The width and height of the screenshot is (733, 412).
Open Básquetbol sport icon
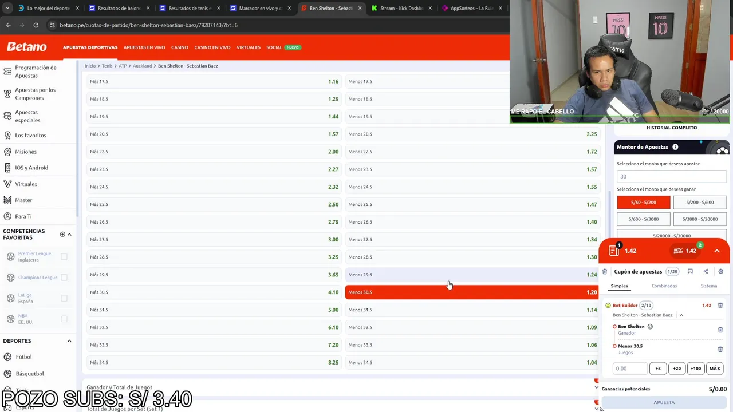pyautogui.click(x=7, y=374)
